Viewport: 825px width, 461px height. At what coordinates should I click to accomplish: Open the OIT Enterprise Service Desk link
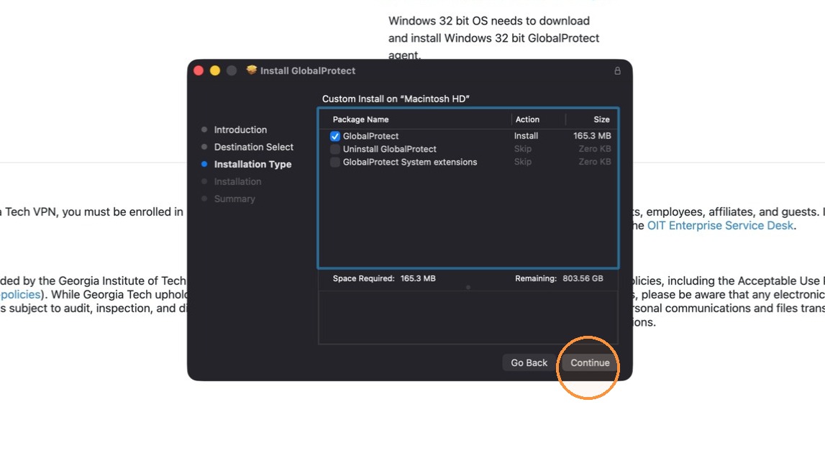720,225
